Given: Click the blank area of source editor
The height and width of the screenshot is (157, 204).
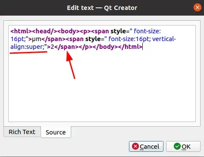Looking at the screenshot, I should (102, 87).
